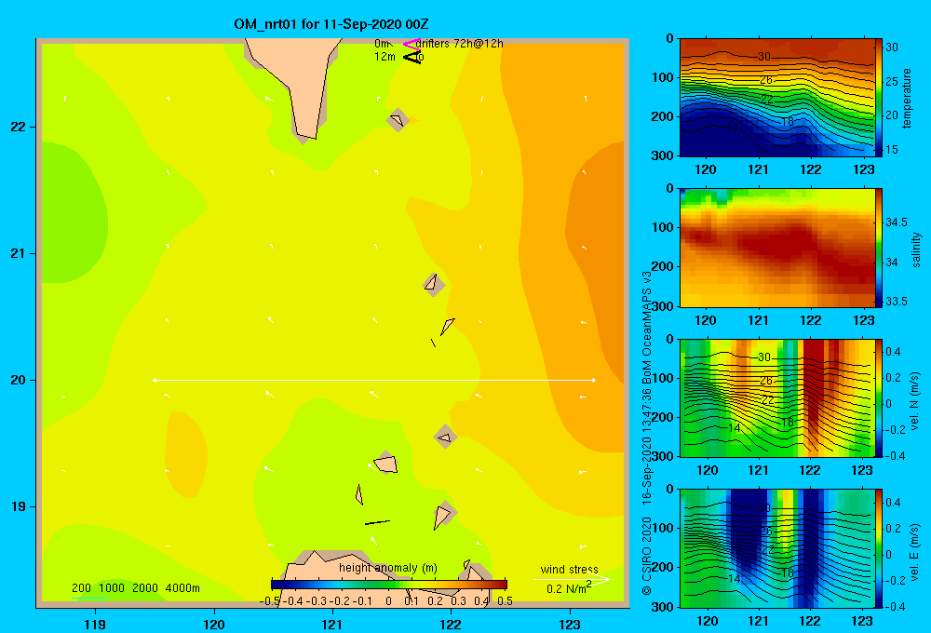Click the white 20°N transect line on map
The width and height of the screenshot is (931, 633).
(x=374, y=380)
